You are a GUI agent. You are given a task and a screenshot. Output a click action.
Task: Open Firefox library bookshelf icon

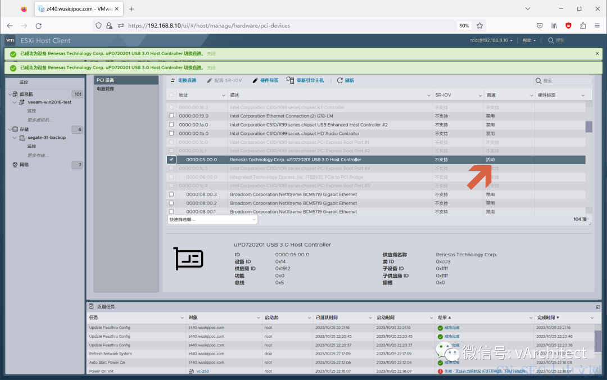point(554,25)
